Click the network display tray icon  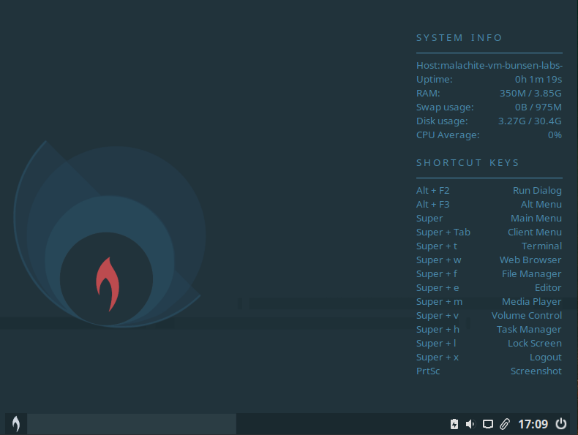point(488,424)
